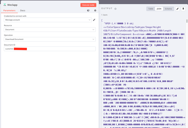
Task: Click the output panel vertical scrollbar
Action: [x=187, y=21]
